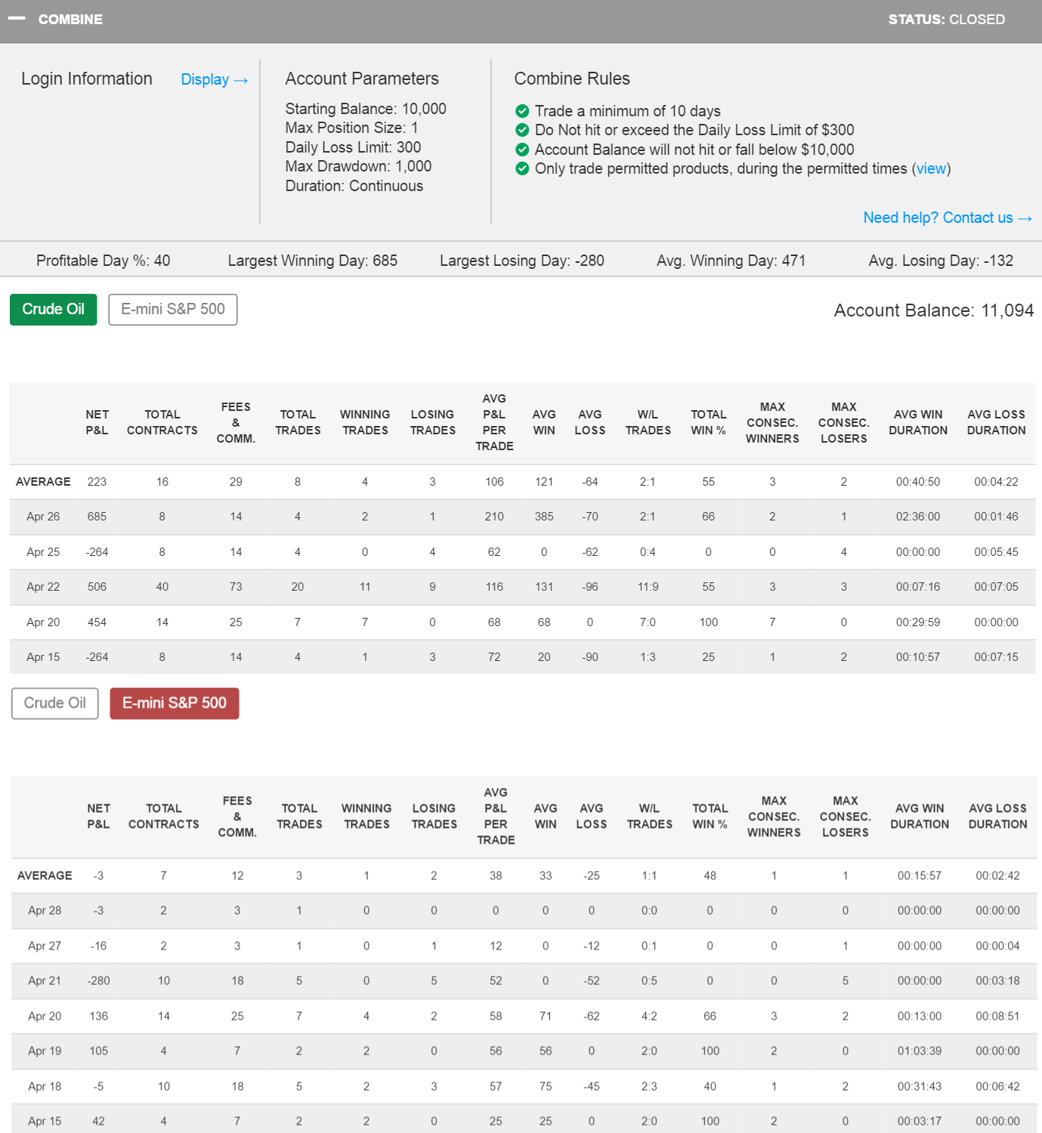Click the arrow icon next to Display
The width and height of the screenshot is (1042, 1133).
click(241, 80)
